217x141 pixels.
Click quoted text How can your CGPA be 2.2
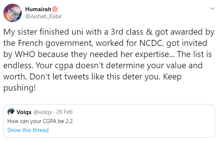click(x=40, y=121)
